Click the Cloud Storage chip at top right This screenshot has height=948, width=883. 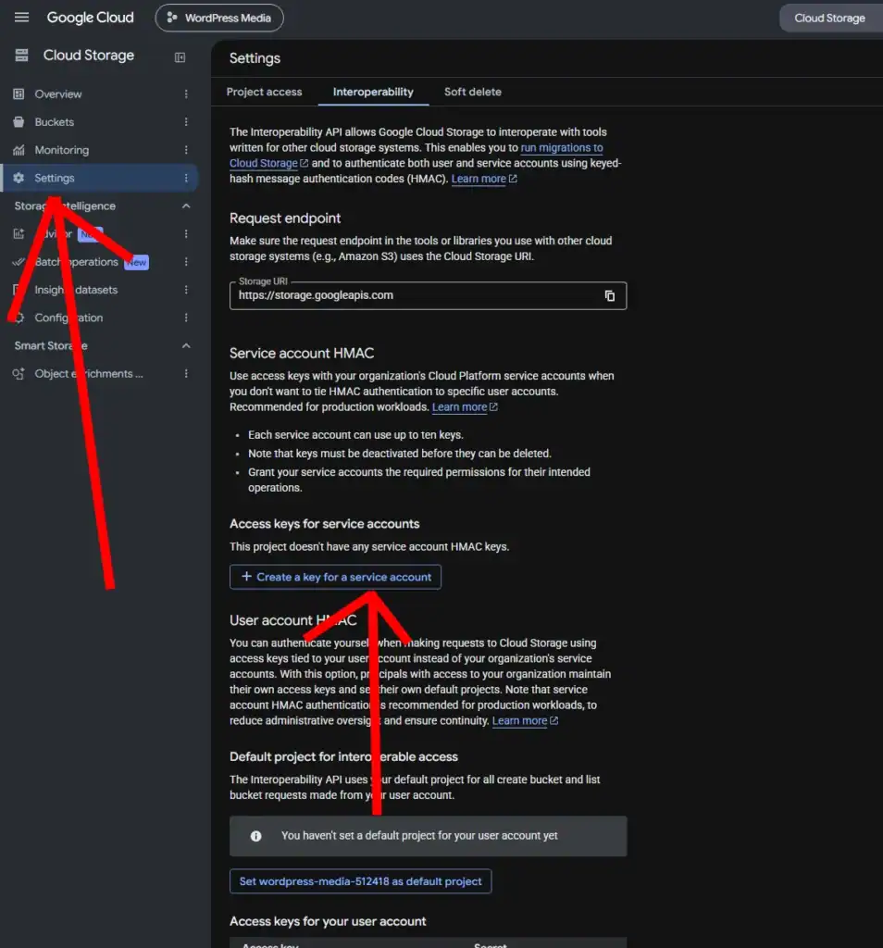(x=830, y=19)
